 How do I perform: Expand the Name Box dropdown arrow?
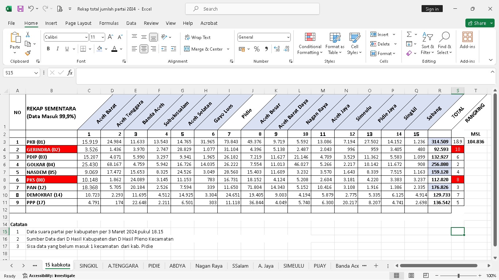(36, 73)
